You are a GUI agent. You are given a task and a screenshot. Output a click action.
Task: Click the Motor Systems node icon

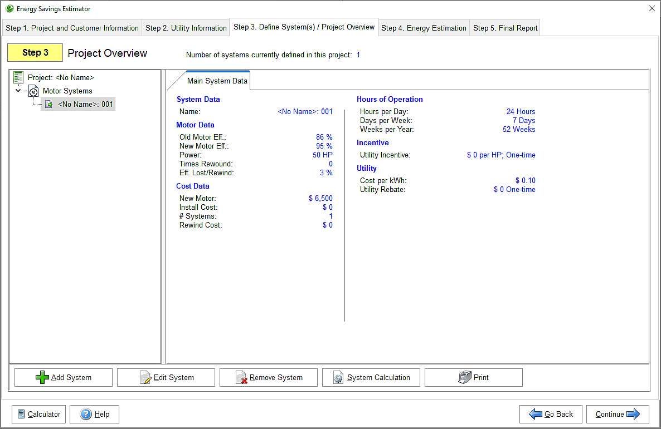pyautogui.click(x=33, y=91)
